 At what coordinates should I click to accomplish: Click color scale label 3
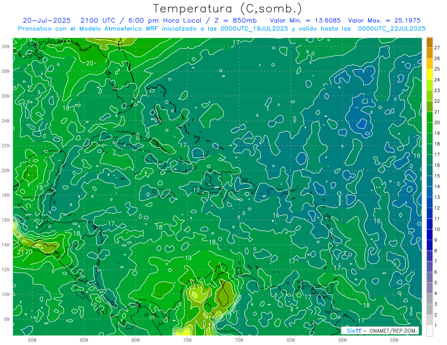point(436,304)
